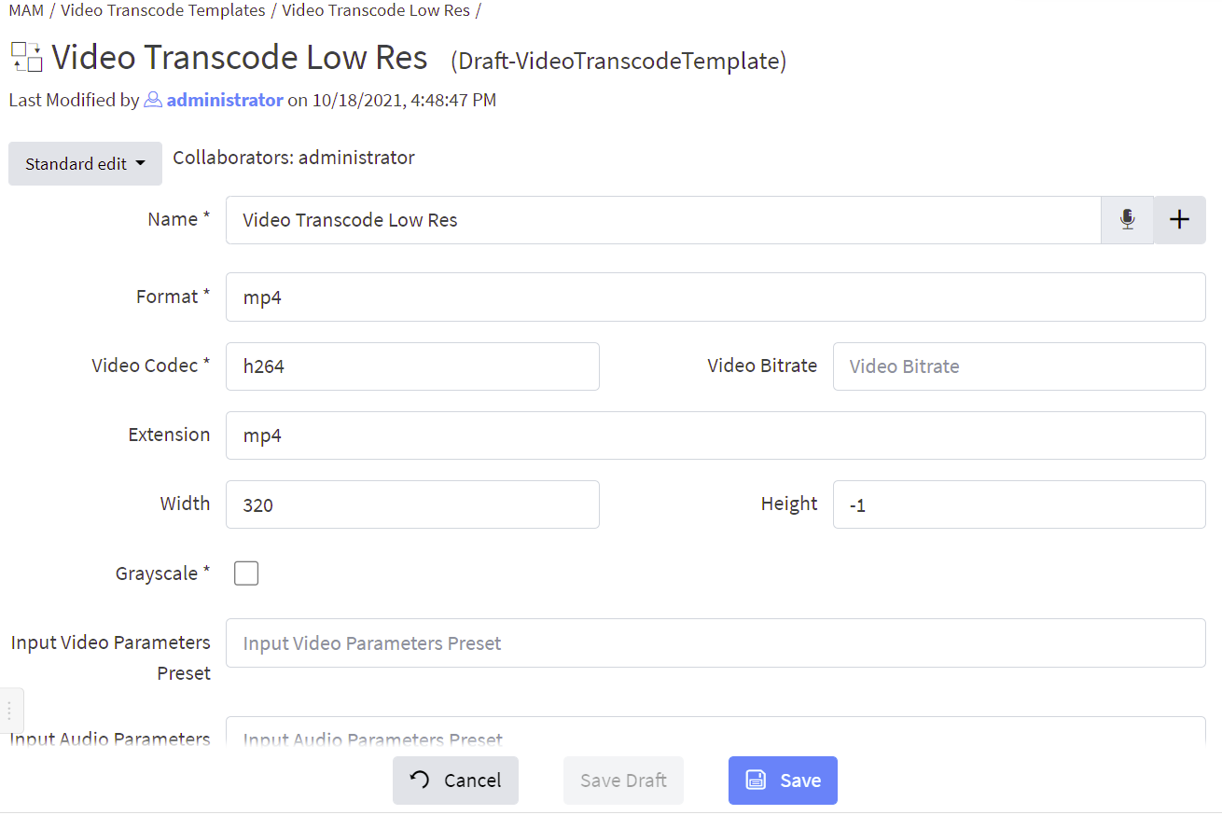Open the administrator profile link
This screenshot has width=1222, height=815.
(x=225, y=101)
